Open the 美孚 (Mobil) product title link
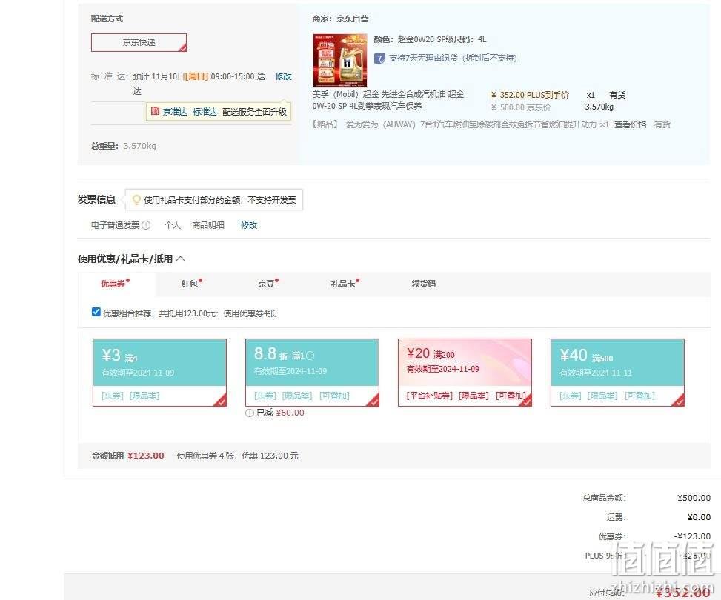 pyautogui.click(x=388, y=100)
